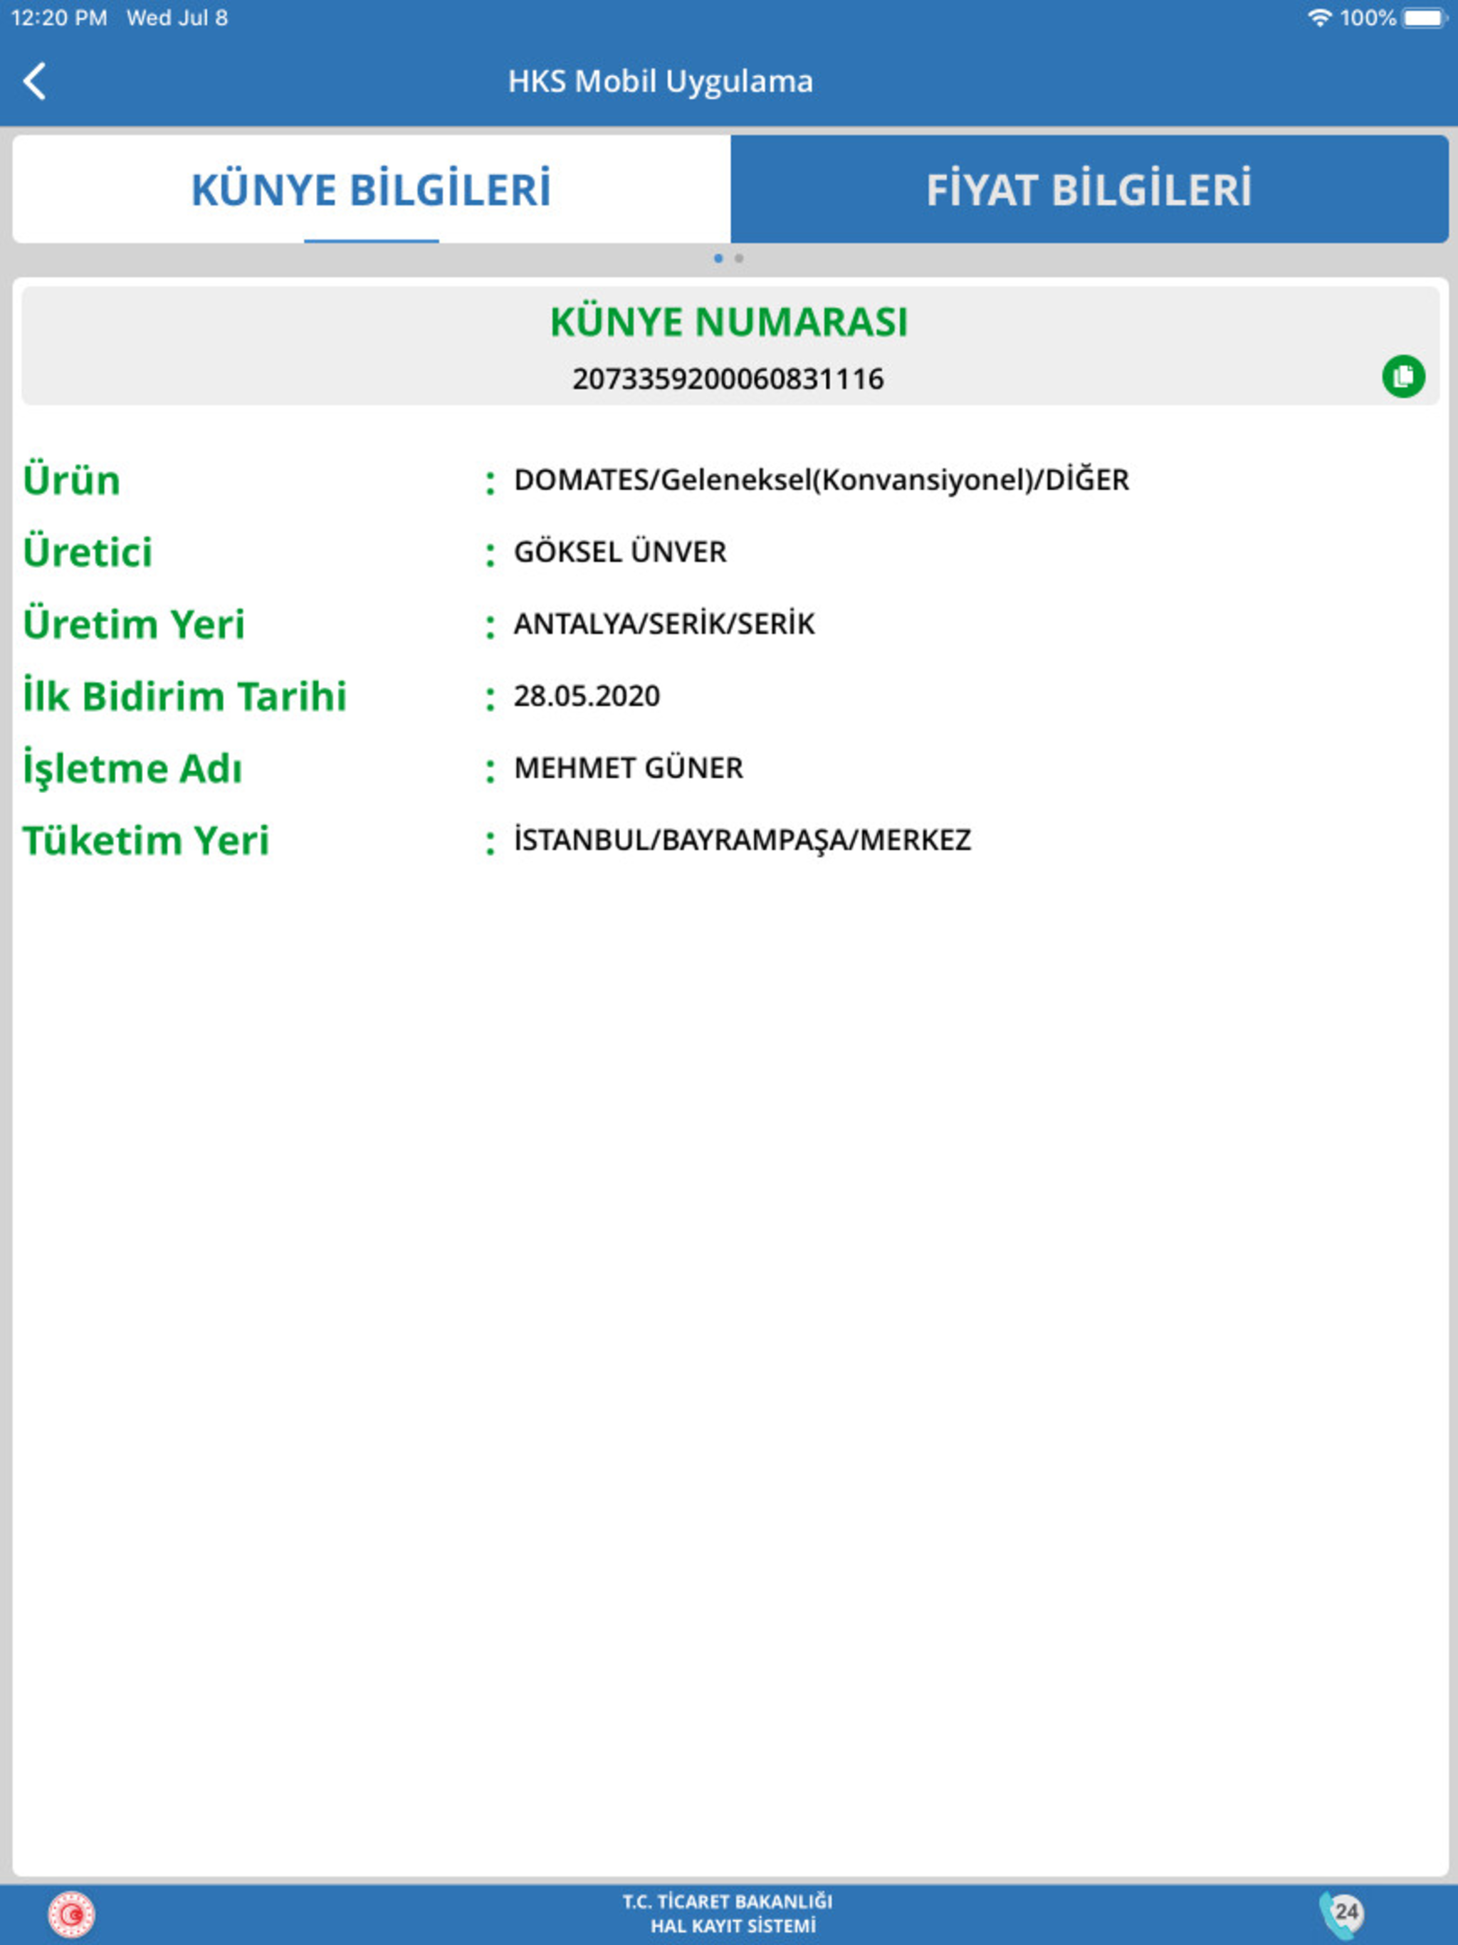Tap T.C. TİCARET BAKANLIĞI footer text

728,1901
